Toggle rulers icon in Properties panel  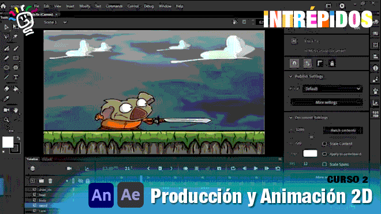pyautogui.click(x=320, y=64)
